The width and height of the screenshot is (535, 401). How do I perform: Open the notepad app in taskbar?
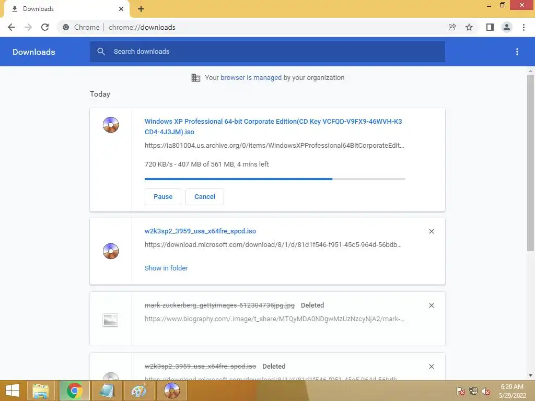click(107, 391)
